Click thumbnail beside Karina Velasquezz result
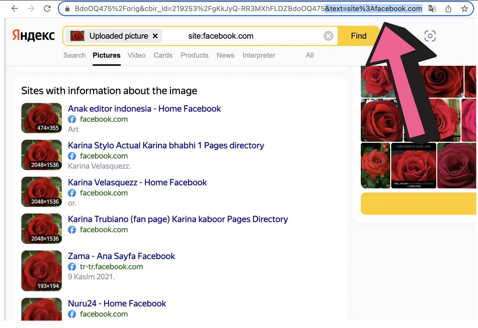The height and width of the screenshot is (328, 478). click(x=41, y=192)
